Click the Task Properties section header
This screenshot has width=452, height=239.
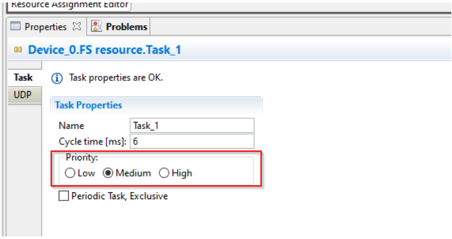click(x=89, y=105)
